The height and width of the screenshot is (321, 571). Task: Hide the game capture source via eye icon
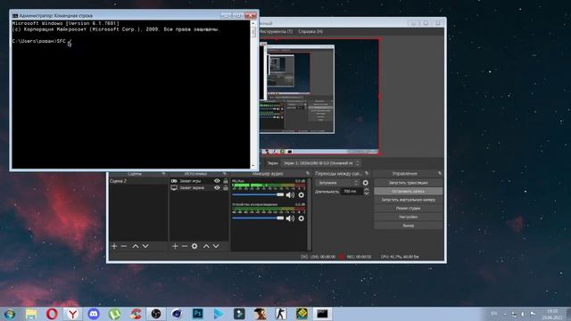point(217,181)
